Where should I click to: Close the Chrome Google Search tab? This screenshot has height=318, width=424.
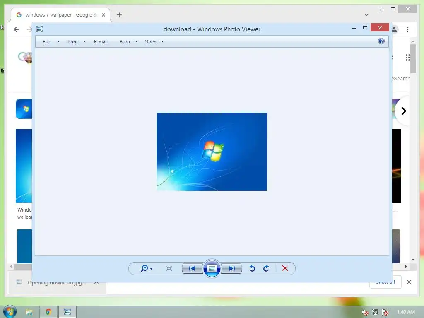point(103,15)
